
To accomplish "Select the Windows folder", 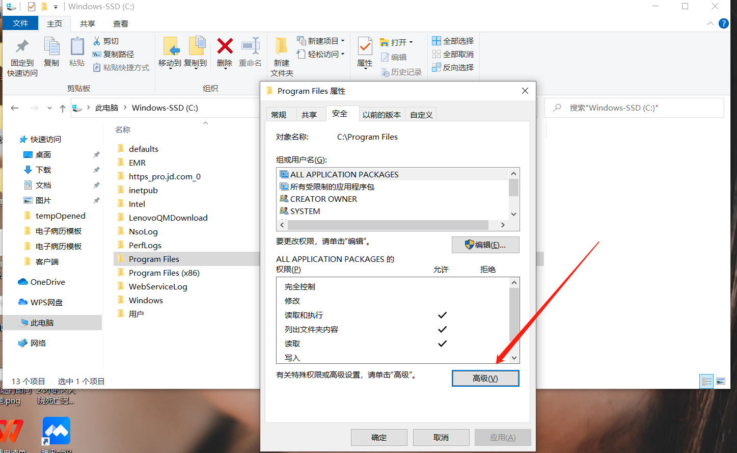I will [146, 300].
